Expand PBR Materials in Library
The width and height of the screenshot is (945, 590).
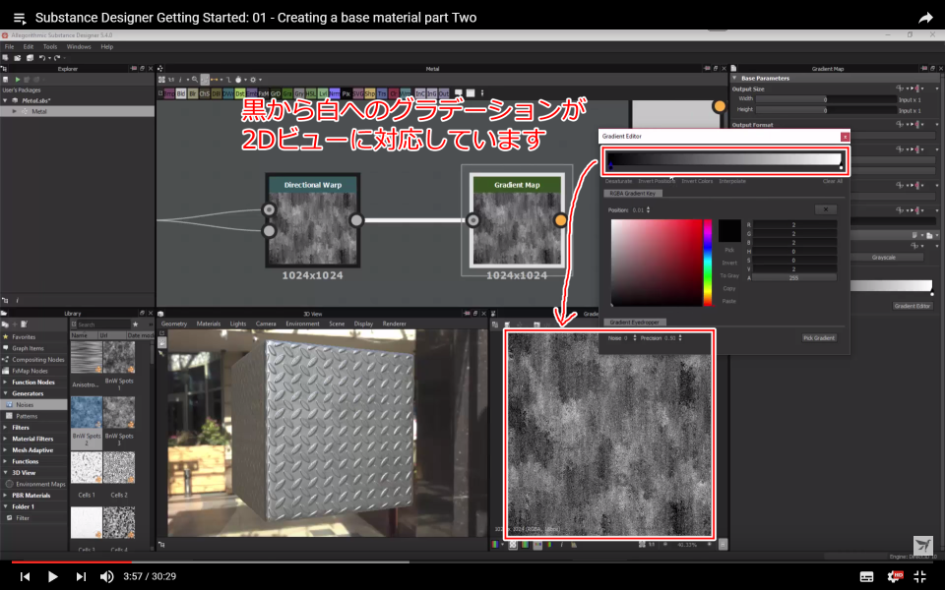pos(6,496)
